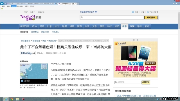Close the current browser tab
180x101 pixels.
(x=76, y=4)
